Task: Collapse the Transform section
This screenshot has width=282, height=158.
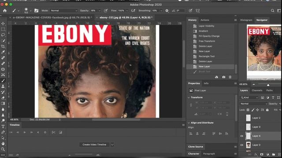Action: pyautogui.click(x=189, y=97)
